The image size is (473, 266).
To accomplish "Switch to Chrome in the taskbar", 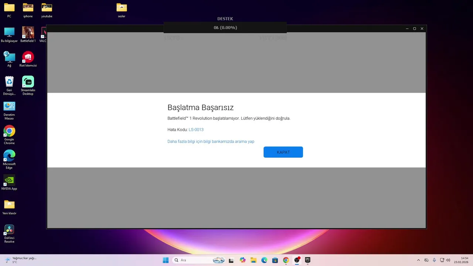I will pyautogui.click(x=286, y=260).
